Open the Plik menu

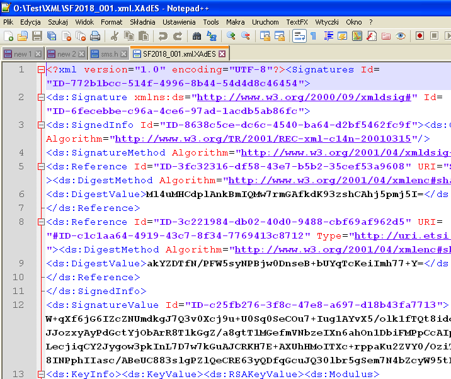click(8, 22)
